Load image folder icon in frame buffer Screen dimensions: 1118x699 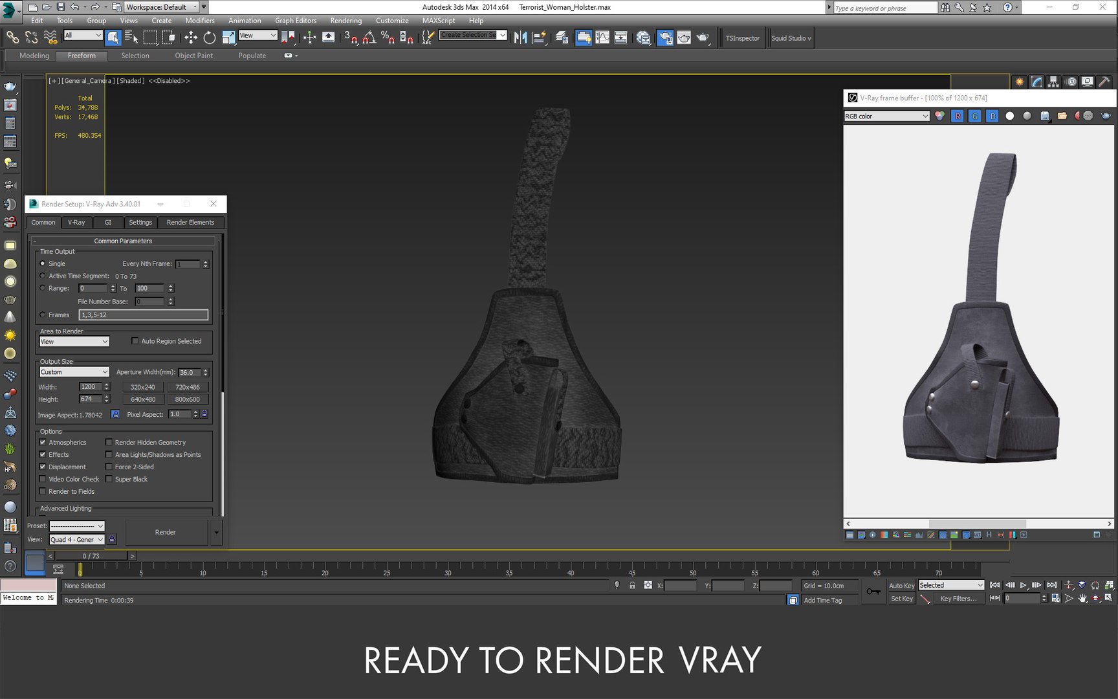click(1062, 116)
